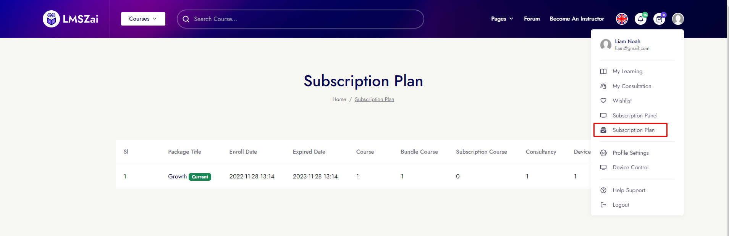Viewport: 729px width, 236px height.
Task: Click the Help Support question icon
Action: (x=603, y=190)
